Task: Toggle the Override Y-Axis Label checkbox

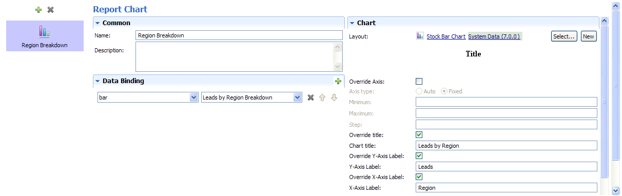Action: (419, 156)
